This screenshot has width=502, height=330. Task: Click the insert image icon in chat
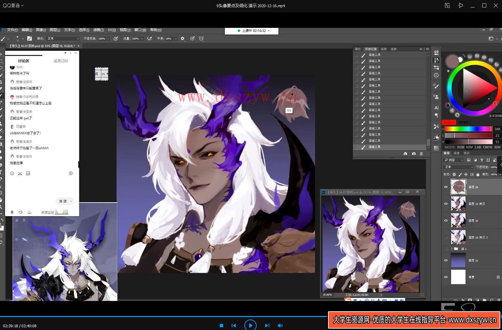[x=28, y=174]
